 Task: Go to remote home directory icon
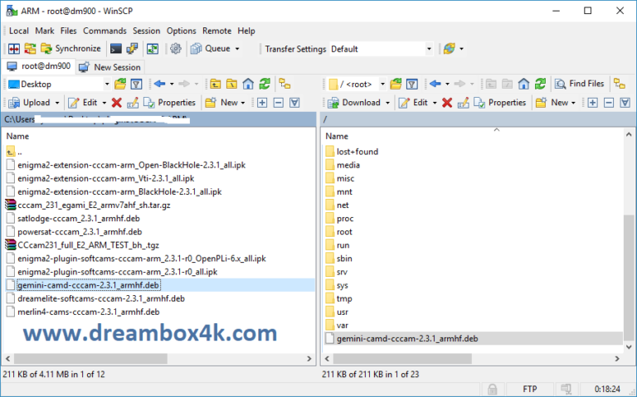(x=523, y=84)
